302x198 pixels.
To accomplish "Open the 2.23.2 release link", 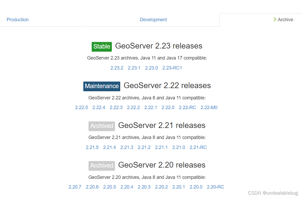I will pos(117,68).
